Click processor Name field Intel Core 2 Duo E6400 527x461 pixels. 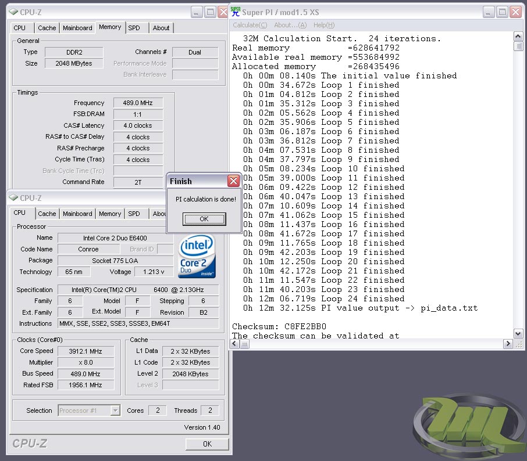(x=115, y=238)
